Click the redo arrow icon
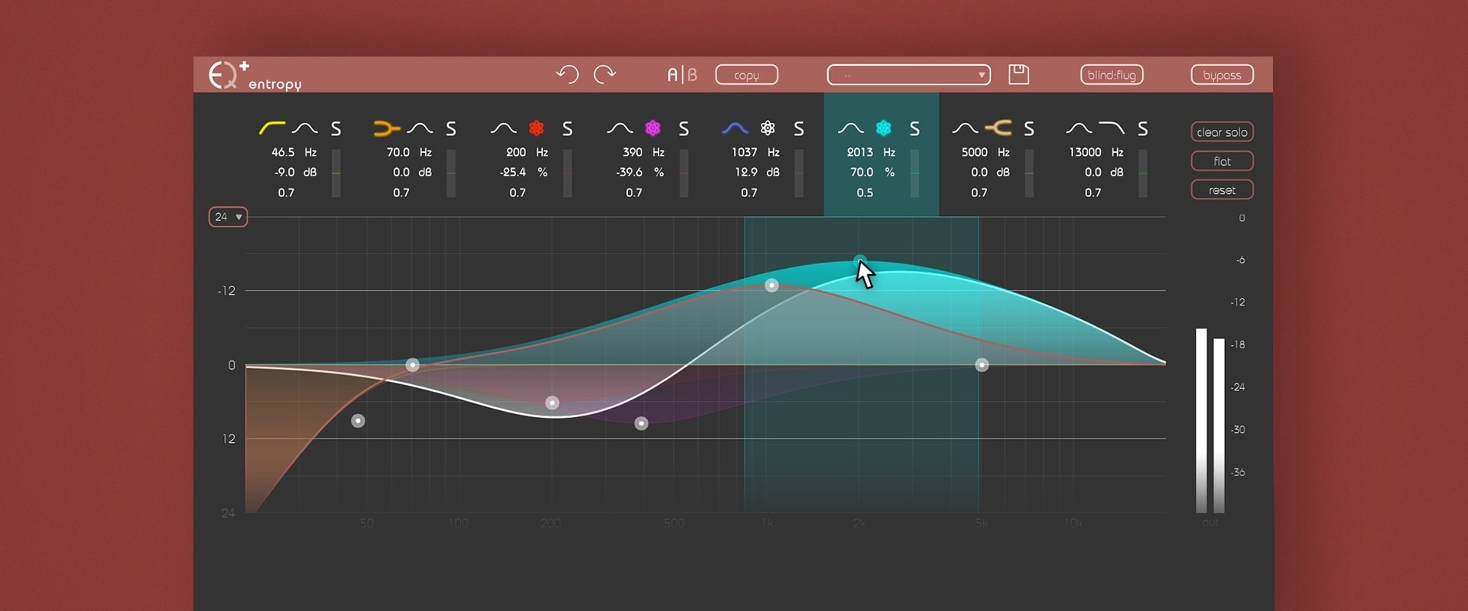Image resolution: width=1468 pixels, height=611 pixels. coord(605,74)
